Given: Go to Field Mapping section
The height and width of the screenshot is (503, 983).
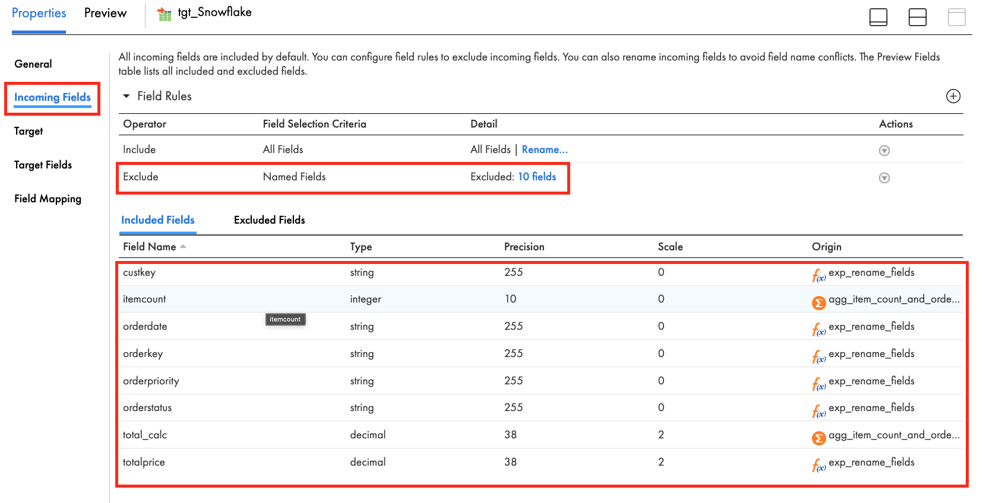Looking at the screenshot, I should 48,199.
